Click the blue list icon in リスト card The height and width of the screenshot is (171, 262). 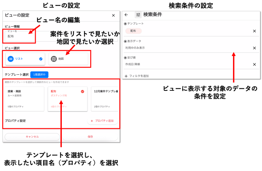point(11,59)
